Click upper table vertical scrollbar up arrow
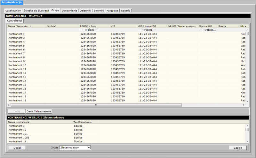This screenshot has width=256, height=158. click(247, 30)
